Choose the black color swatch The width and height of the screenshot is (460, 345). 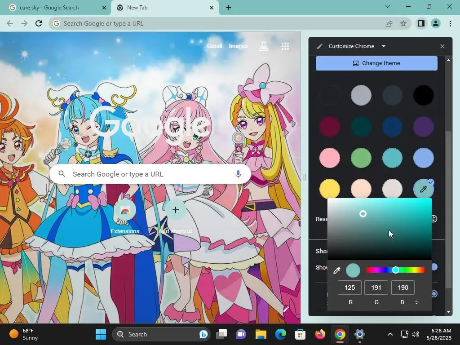[423, 95]
